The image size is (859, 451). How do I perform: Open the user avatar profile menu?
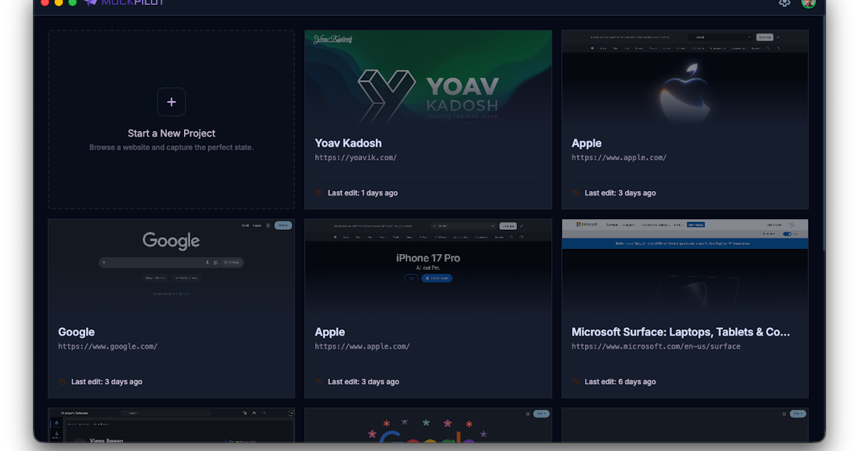[808, 3]
